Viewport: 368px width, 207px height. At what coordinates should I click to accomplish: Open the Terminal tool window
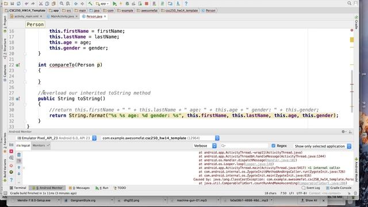tap(18, 188)
